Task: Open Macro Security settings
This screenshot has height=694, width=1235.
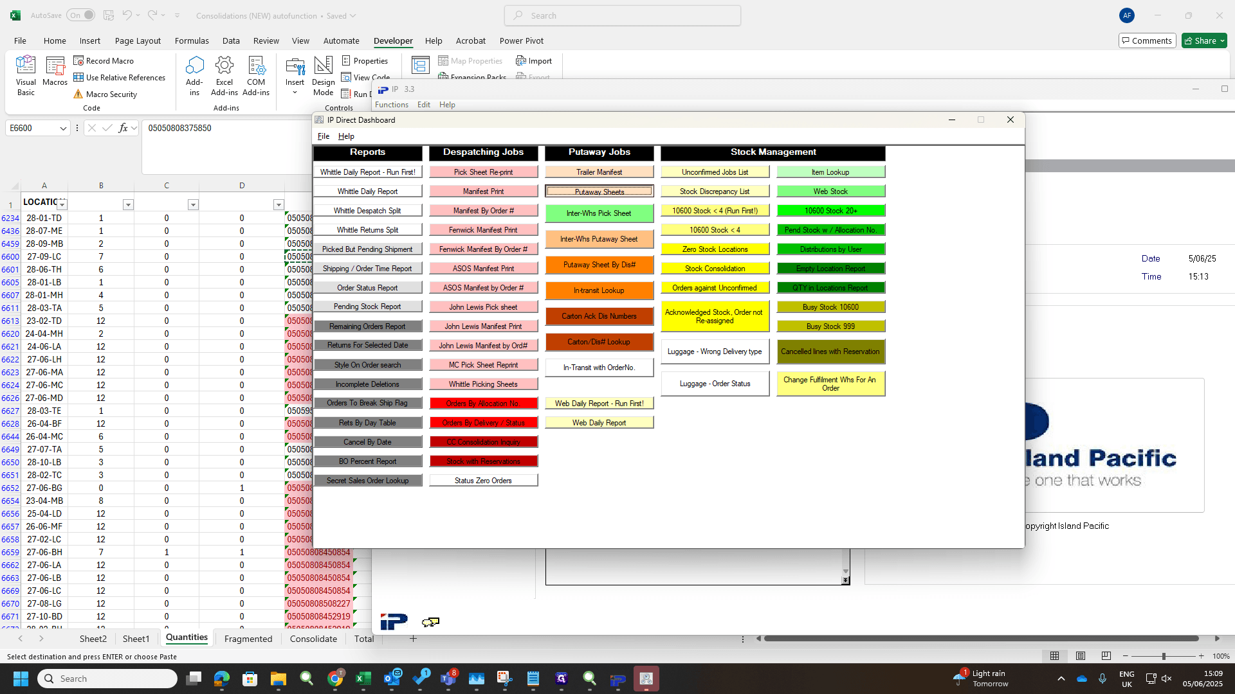Action: click(x=105, y=94)
